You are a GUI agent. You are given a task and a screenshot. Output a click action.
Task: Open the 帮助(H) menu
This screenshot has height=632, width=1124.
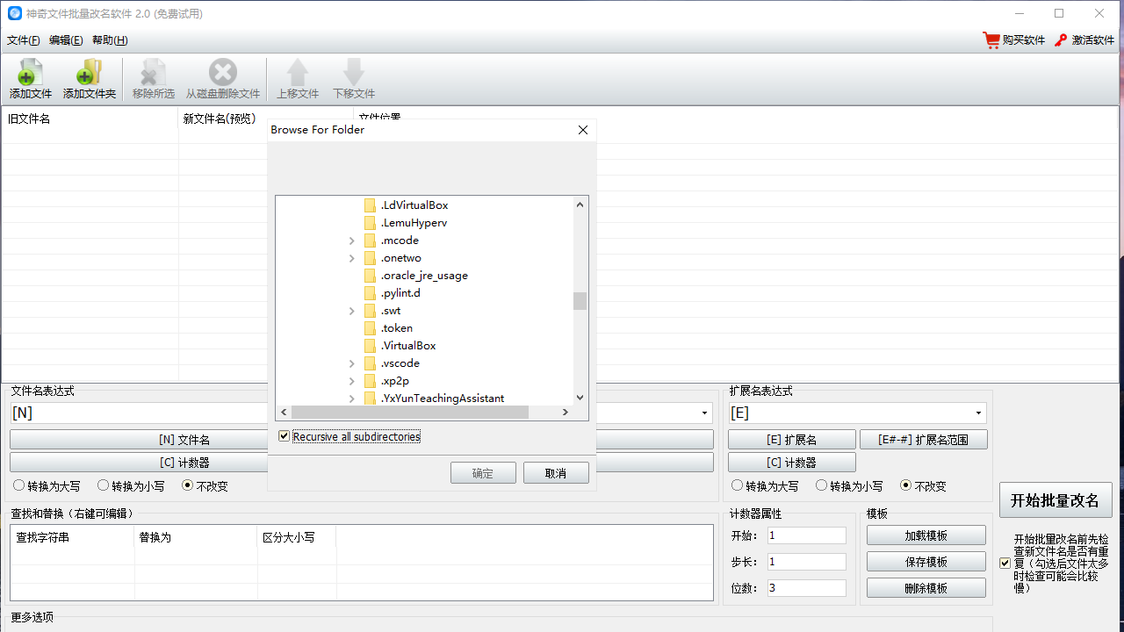[110, 40]
